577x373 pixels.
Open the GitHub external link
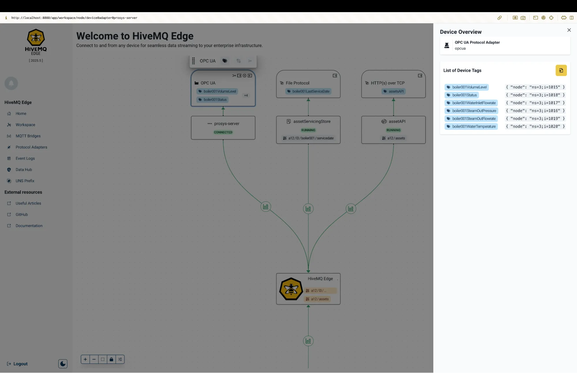click(22, 215)
